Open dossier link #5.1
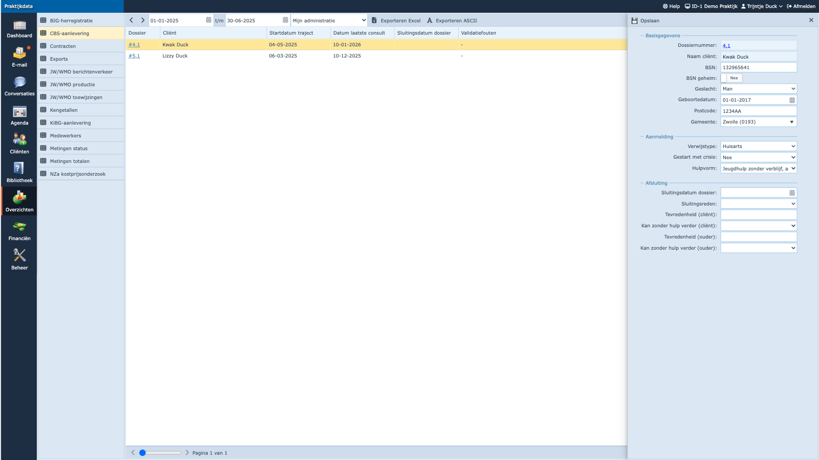Image resolution: width=819 pixels, height=460 pixels. click(134, 56)
